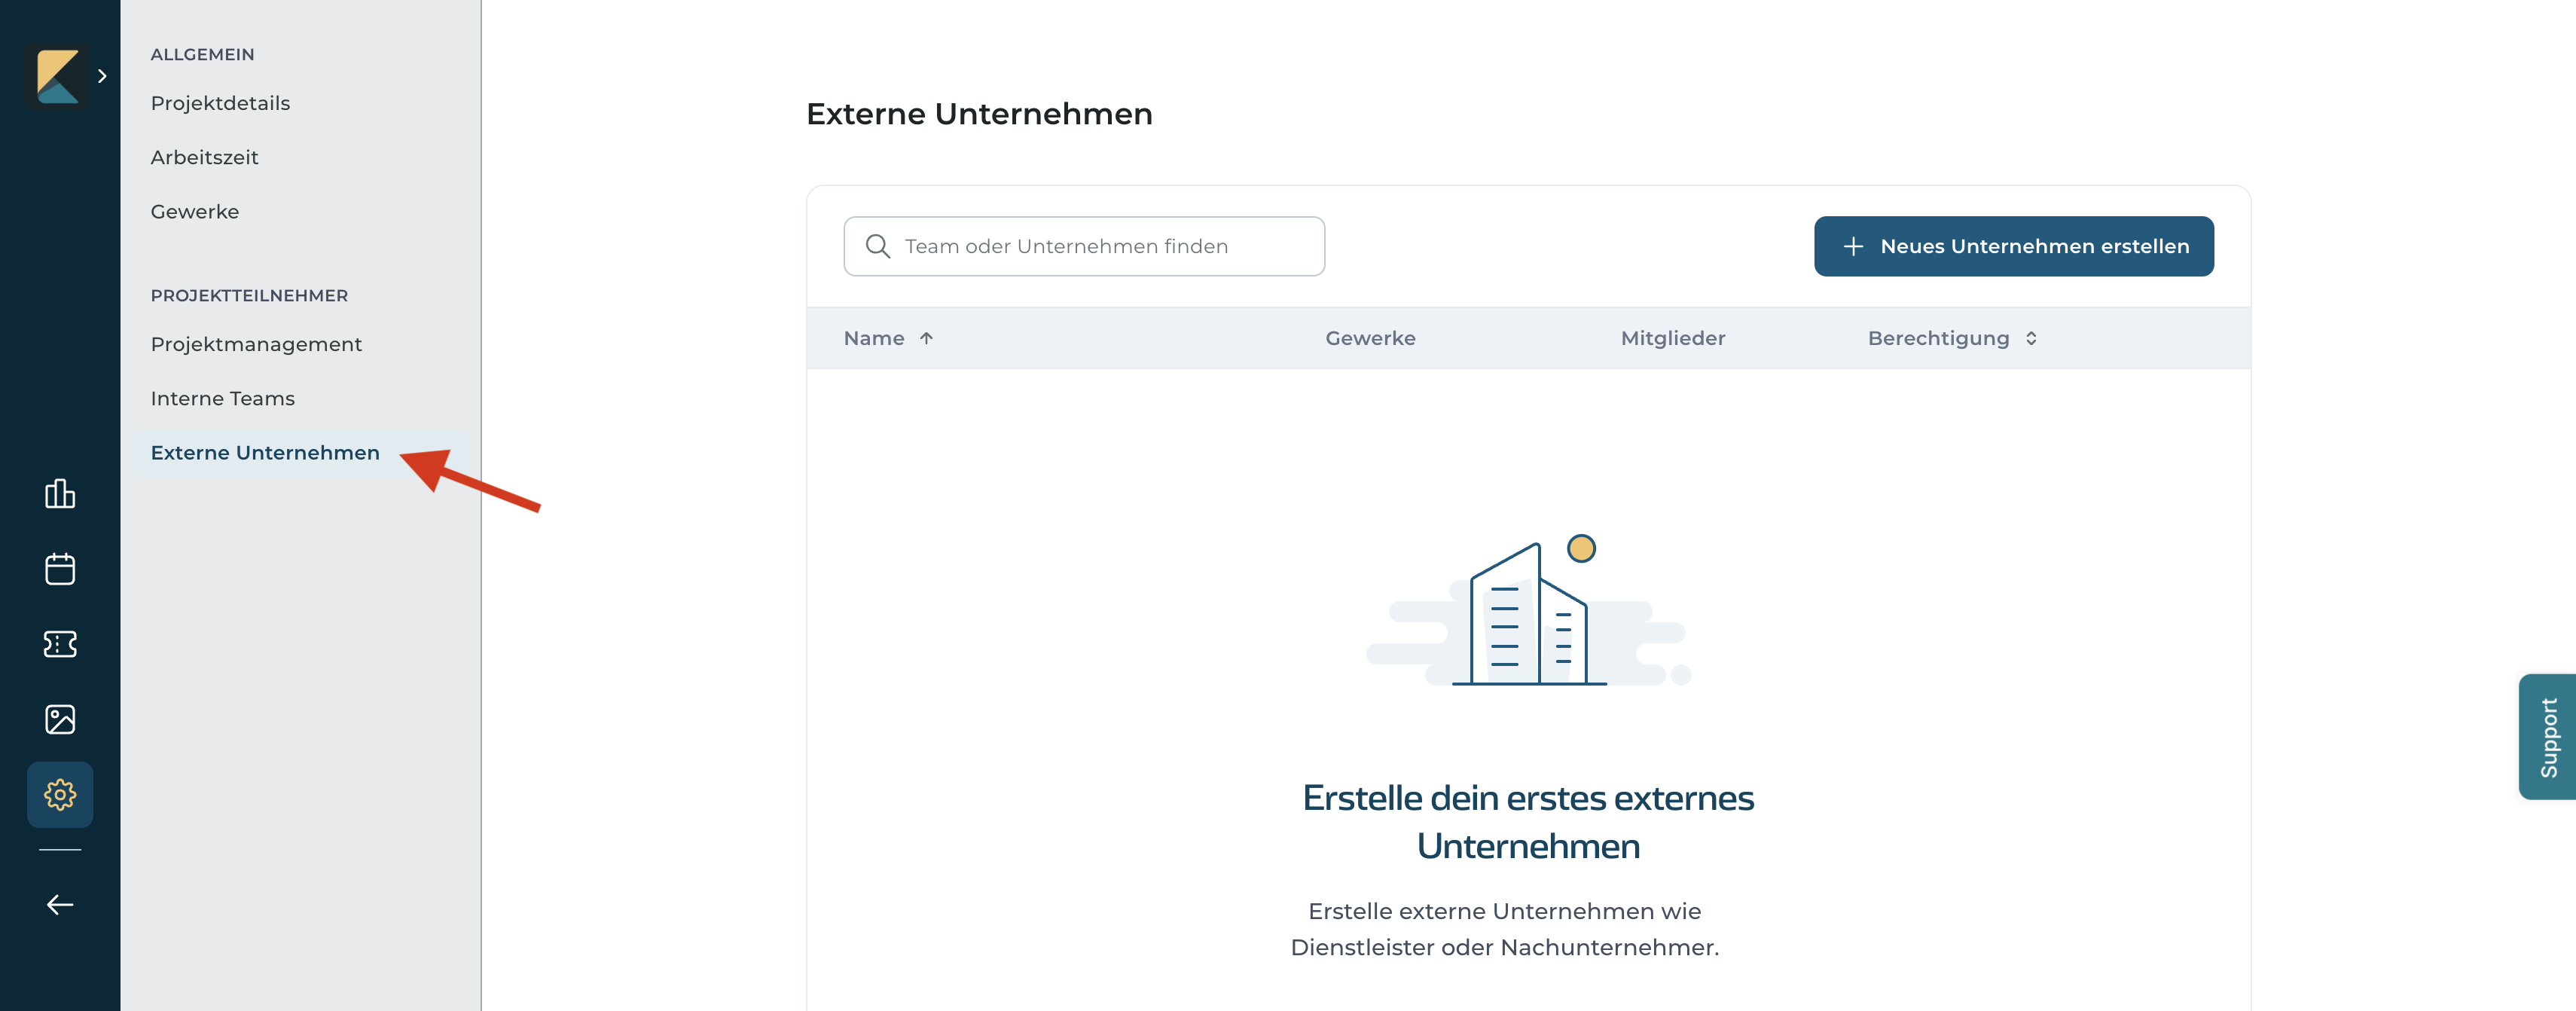Click the magnifier search icon
The height and width of the screenshot is (1011, 2576).
877,246
